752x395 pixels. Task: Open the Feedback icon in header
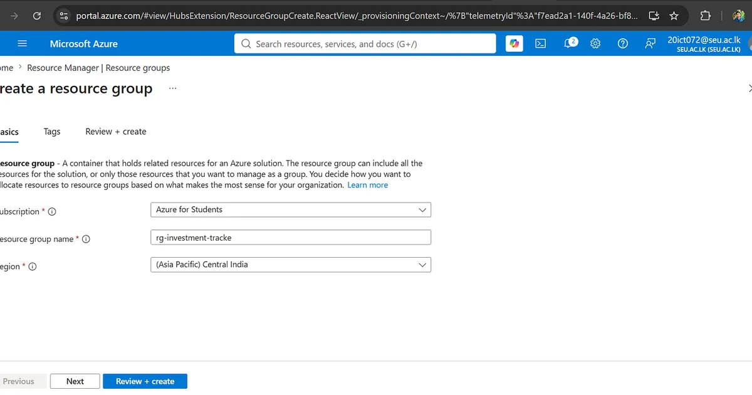pyautogui.click(x=650, y=44)
